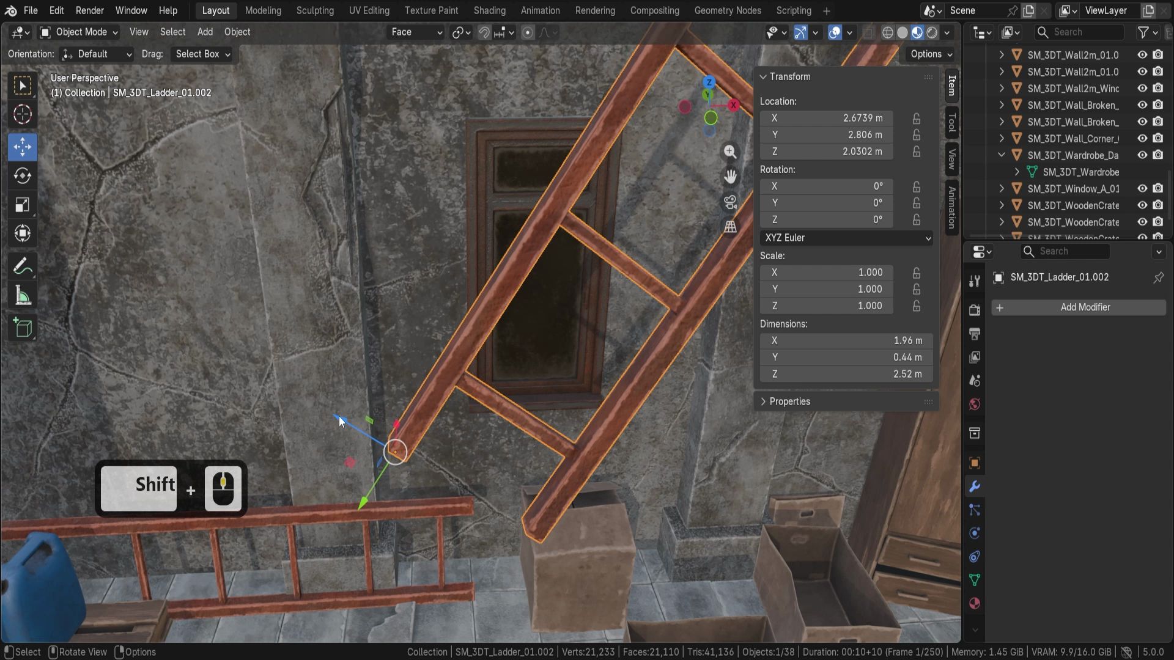1174x660 pixels.
Task: Hide SM_3DT_Window_A_01 with eye icon
Action: point(1142,189)
